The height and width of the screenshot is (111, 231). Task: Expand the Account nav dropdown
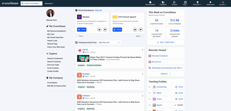click(222, 3)
